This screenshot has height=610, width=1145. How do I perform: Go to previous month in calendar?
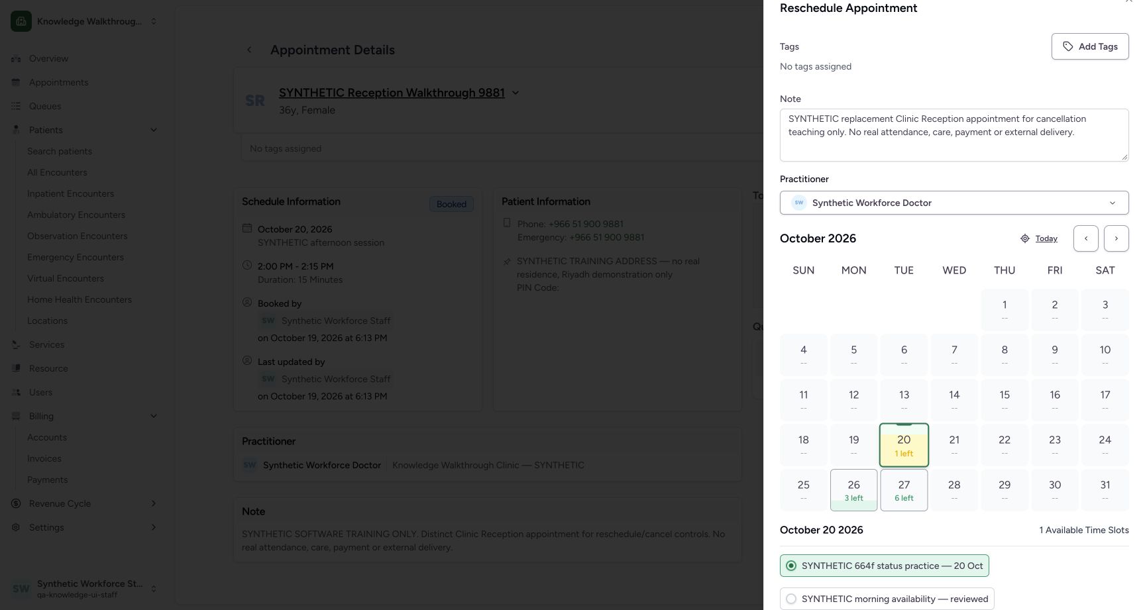pyautogui.click(x=1086, y=238)
